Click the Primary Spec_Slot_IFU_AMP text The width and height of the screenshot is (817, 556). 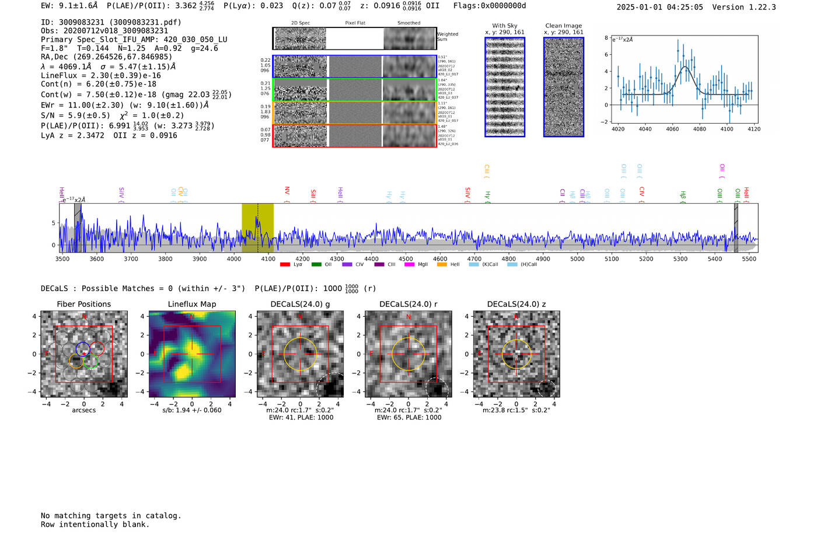(134, 40)
